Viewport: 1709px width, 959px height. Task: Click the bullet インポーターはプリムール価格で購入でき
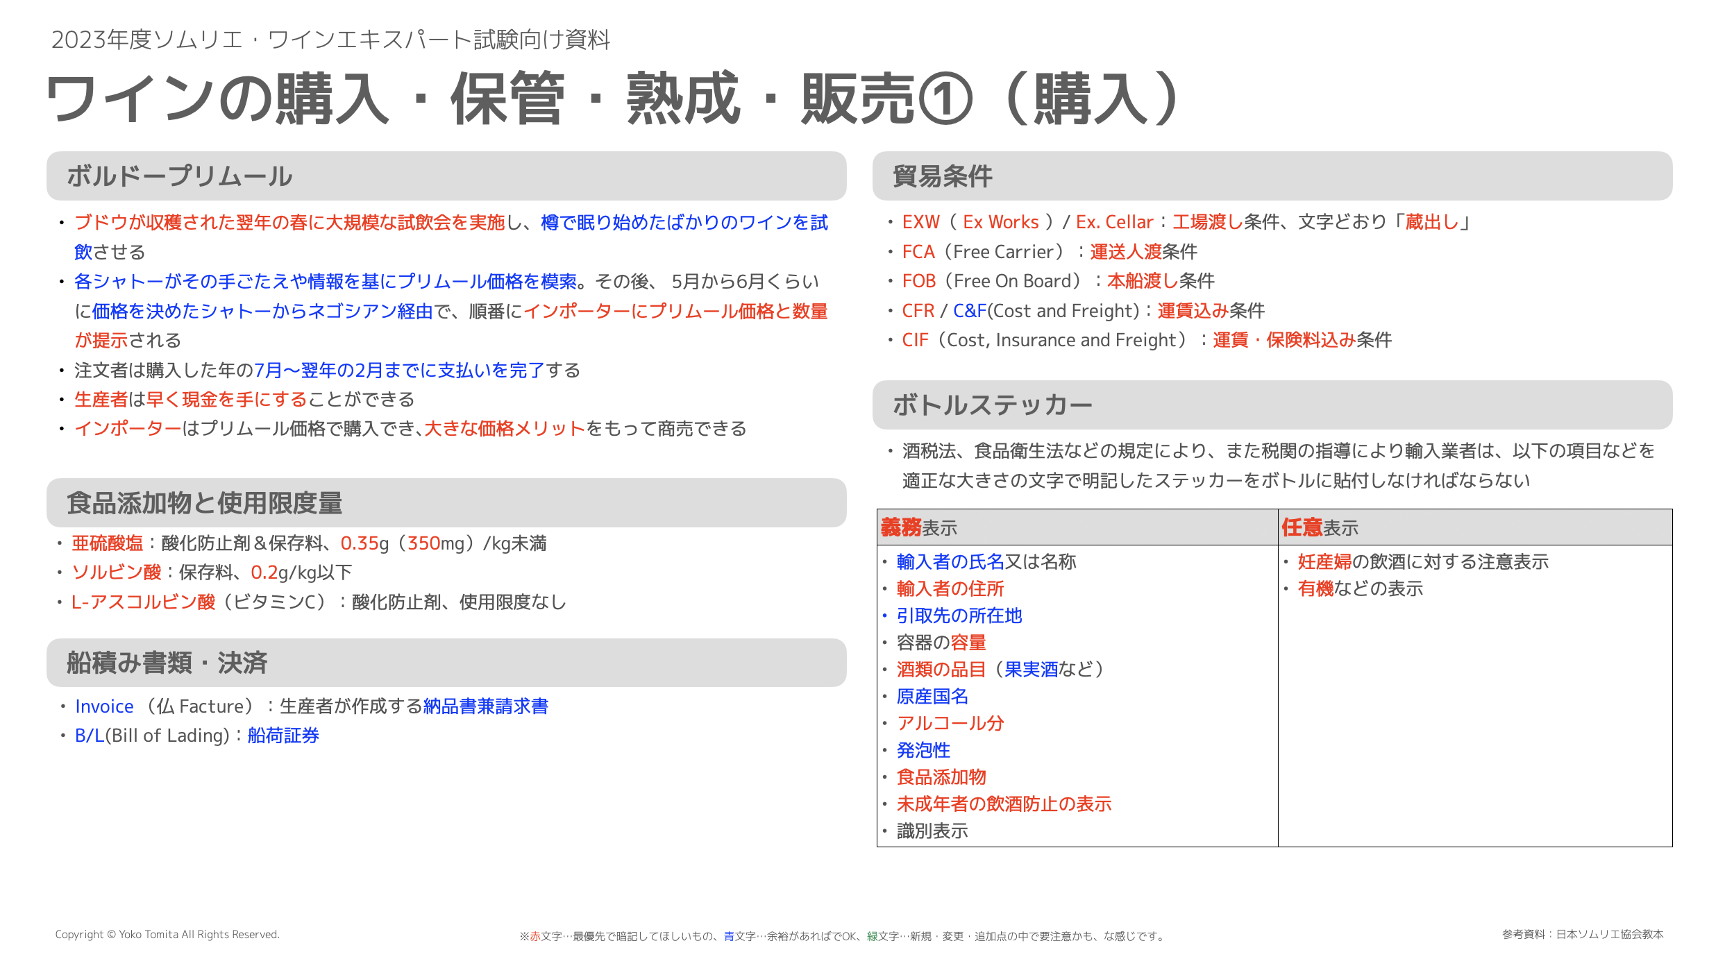[410, 428]
